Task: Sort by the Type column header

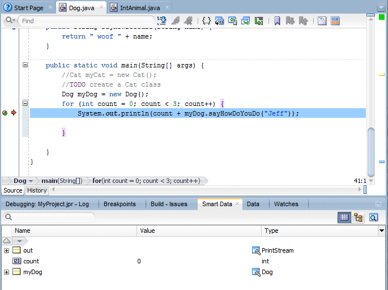Action: [319, 231]
